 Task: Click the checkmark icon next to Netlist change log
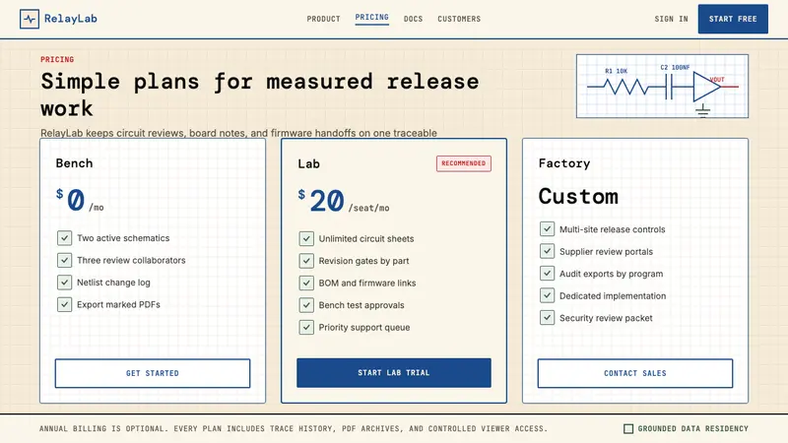[64, 283]
